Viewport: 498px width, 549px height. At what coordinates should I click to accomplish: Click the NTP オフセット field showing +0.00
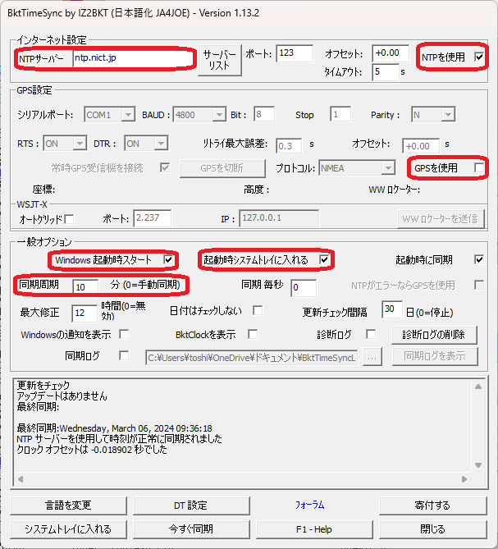point(391,53)
